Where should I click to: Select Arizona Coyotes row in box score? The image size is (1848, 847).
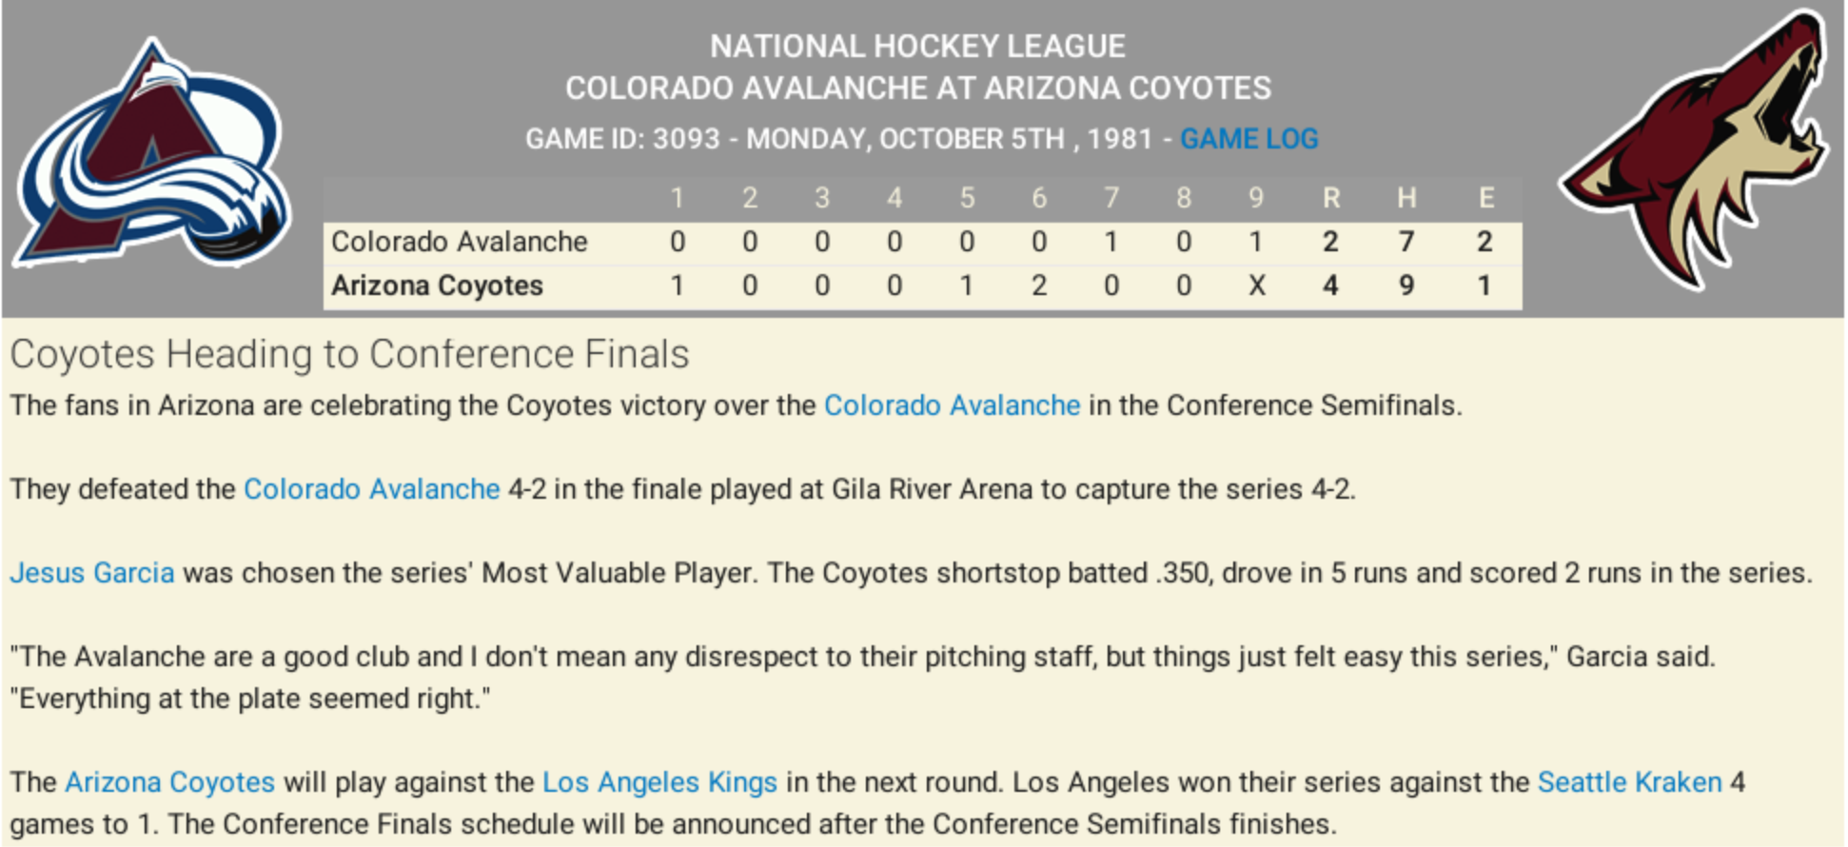pos(437,286)
